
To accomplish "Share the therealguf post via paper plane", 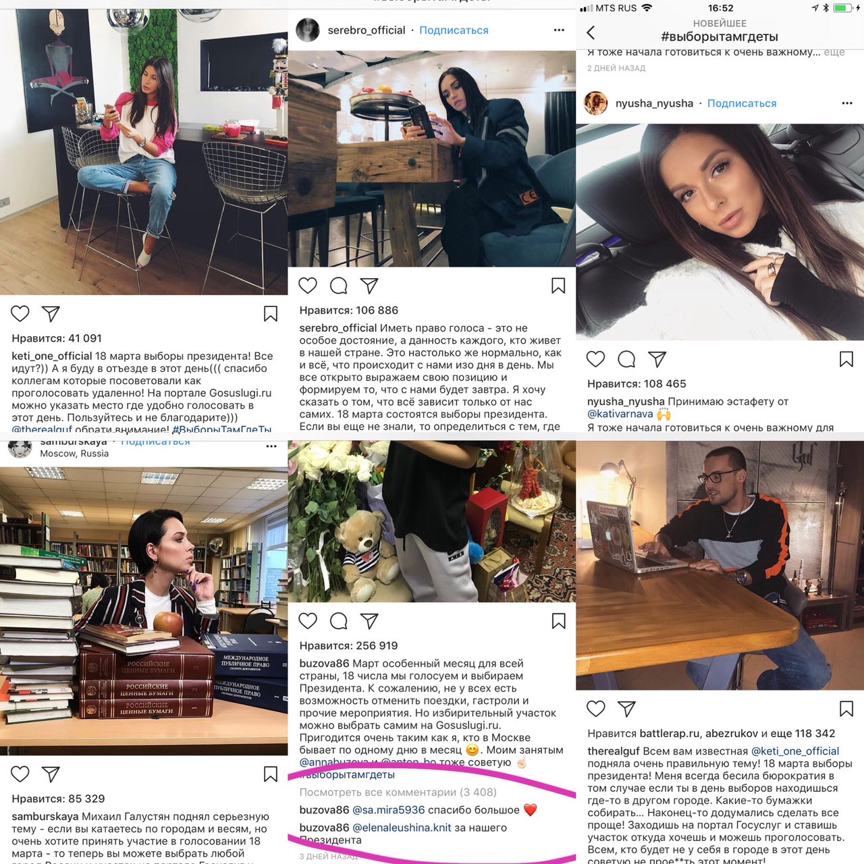I will [x=626, y=709].
